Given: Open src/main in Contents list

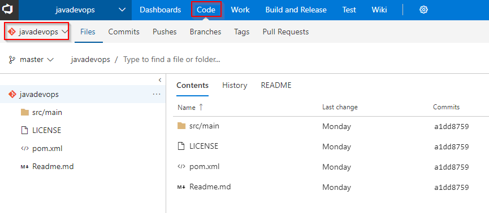Looking at the screenshot, I should click(x=204, y=126).
